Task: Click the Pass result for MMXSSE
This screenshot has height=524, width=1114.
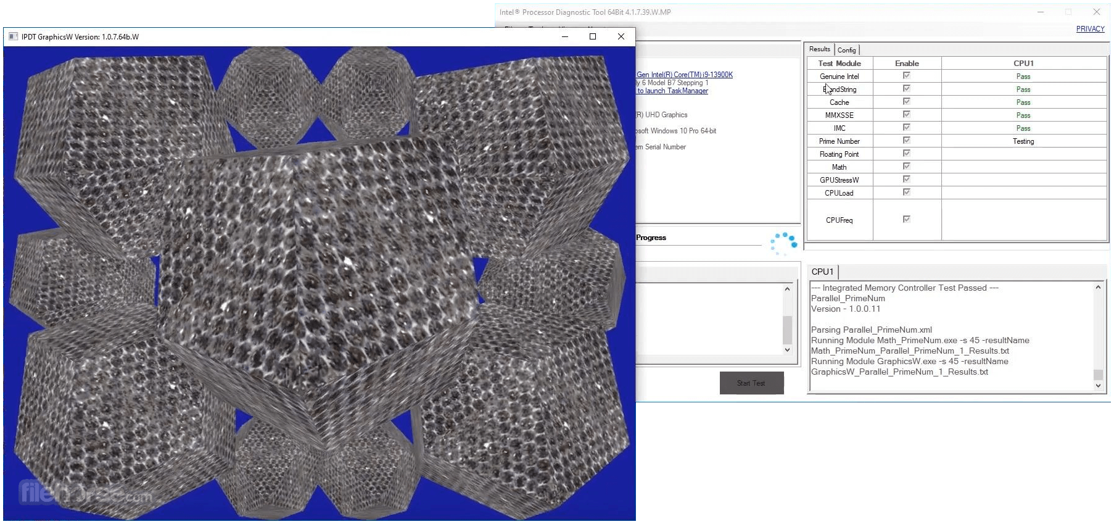Action: [x=1023, y=115]
